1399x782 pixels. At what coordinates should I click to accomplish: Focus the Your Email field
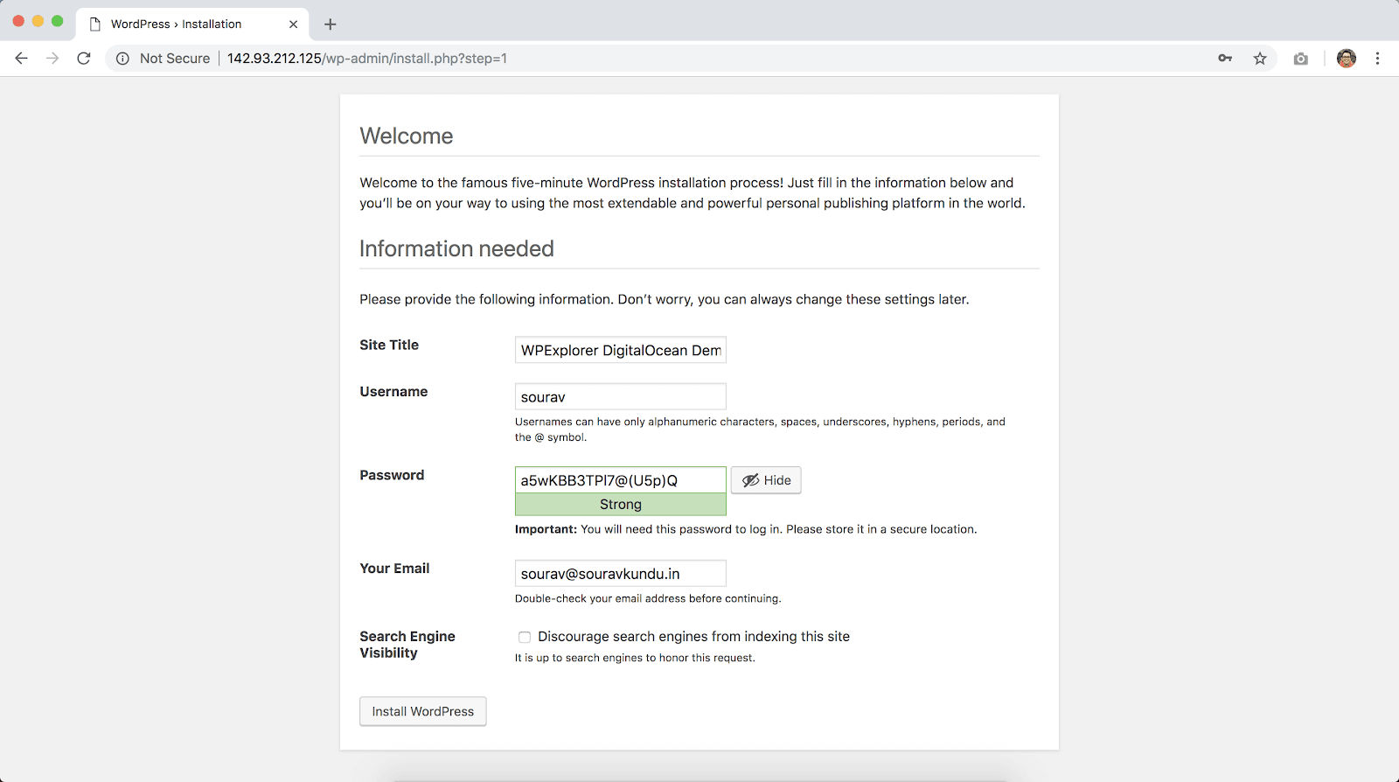click(621, 574)
